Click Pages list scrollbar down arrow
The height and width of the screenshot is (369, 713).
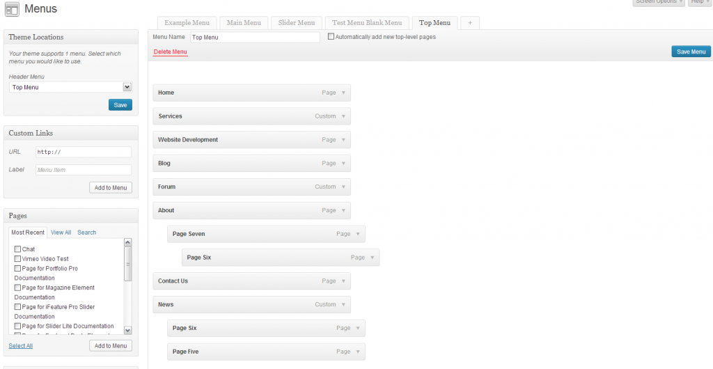pos(128,331)
